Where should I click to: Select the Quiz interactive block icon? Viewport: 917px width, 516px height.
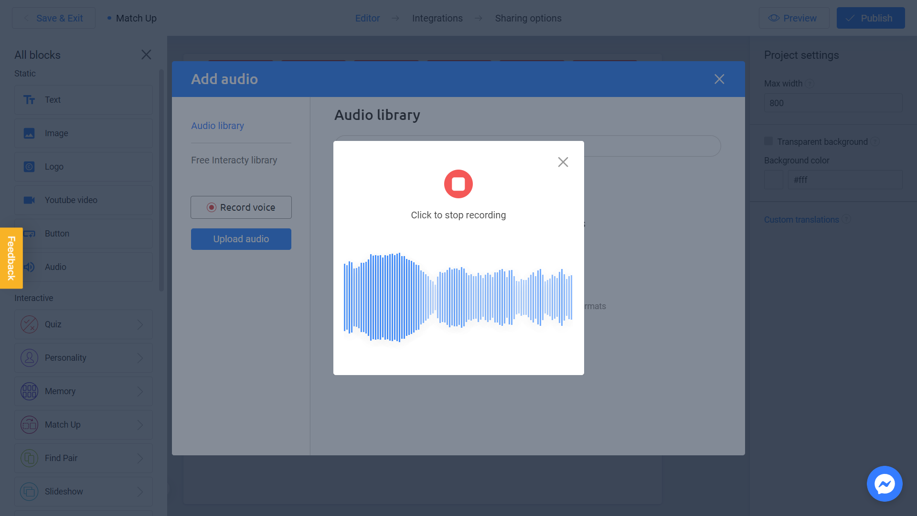[29, 324]
